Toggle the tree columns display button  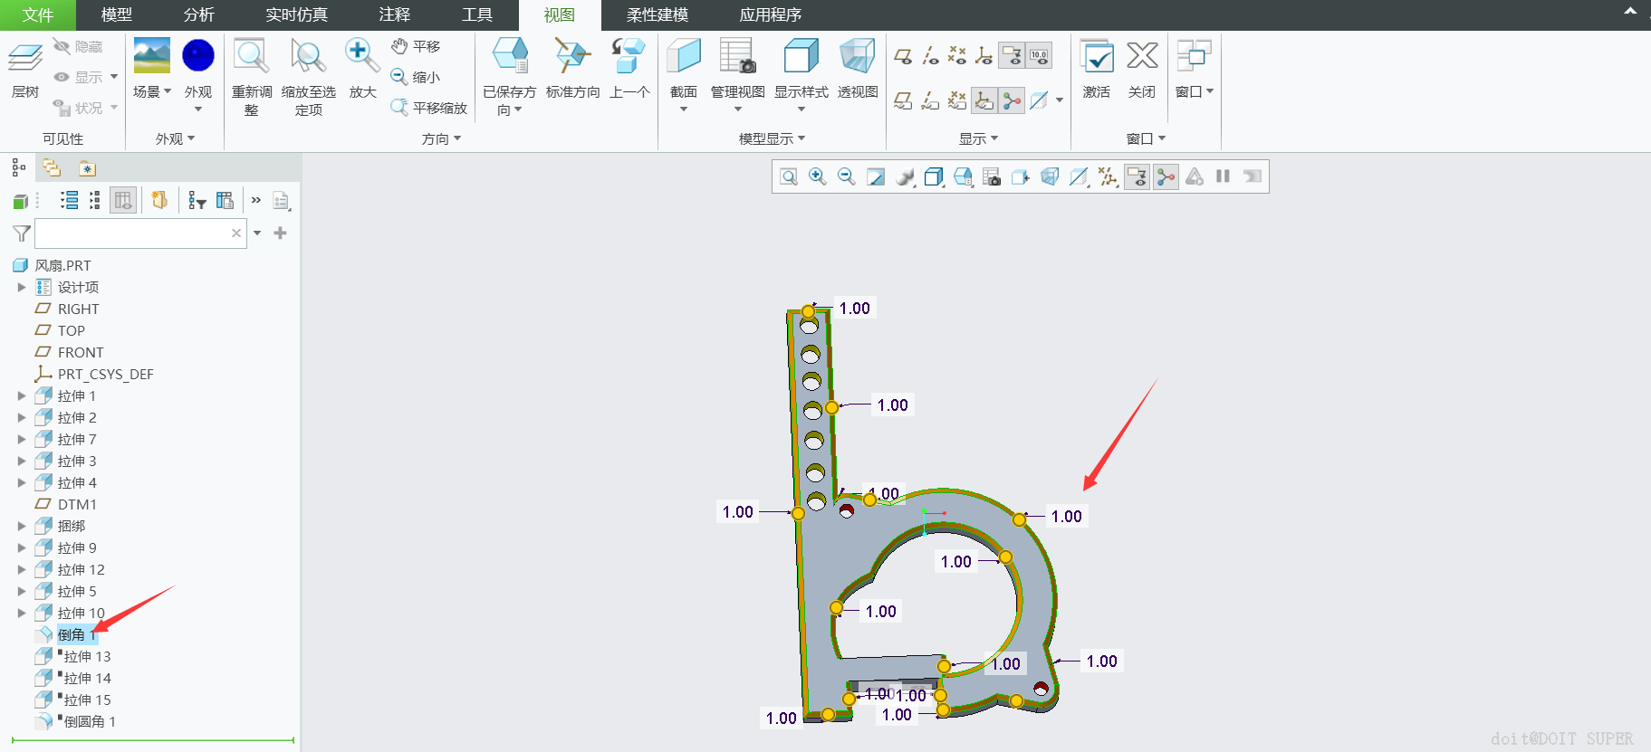pyautogui.click(x=123, y=200)
